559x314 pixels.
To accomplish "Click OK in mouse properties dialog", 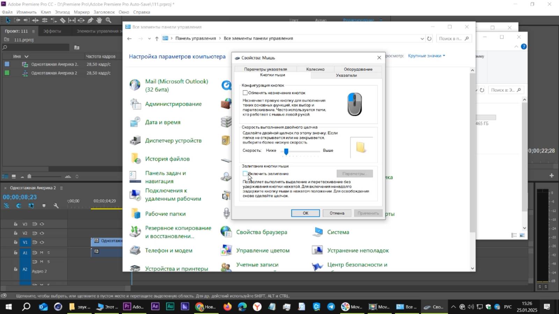I will [305, 213].
